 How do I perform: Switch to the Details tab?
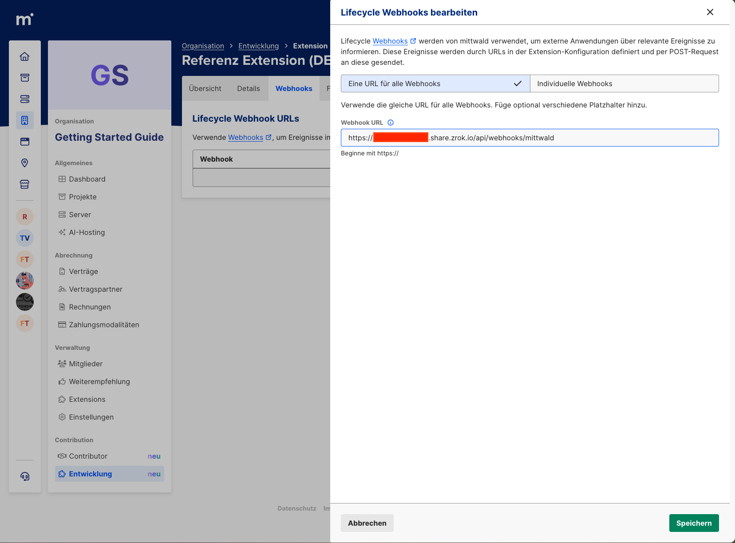pos(248,88)
